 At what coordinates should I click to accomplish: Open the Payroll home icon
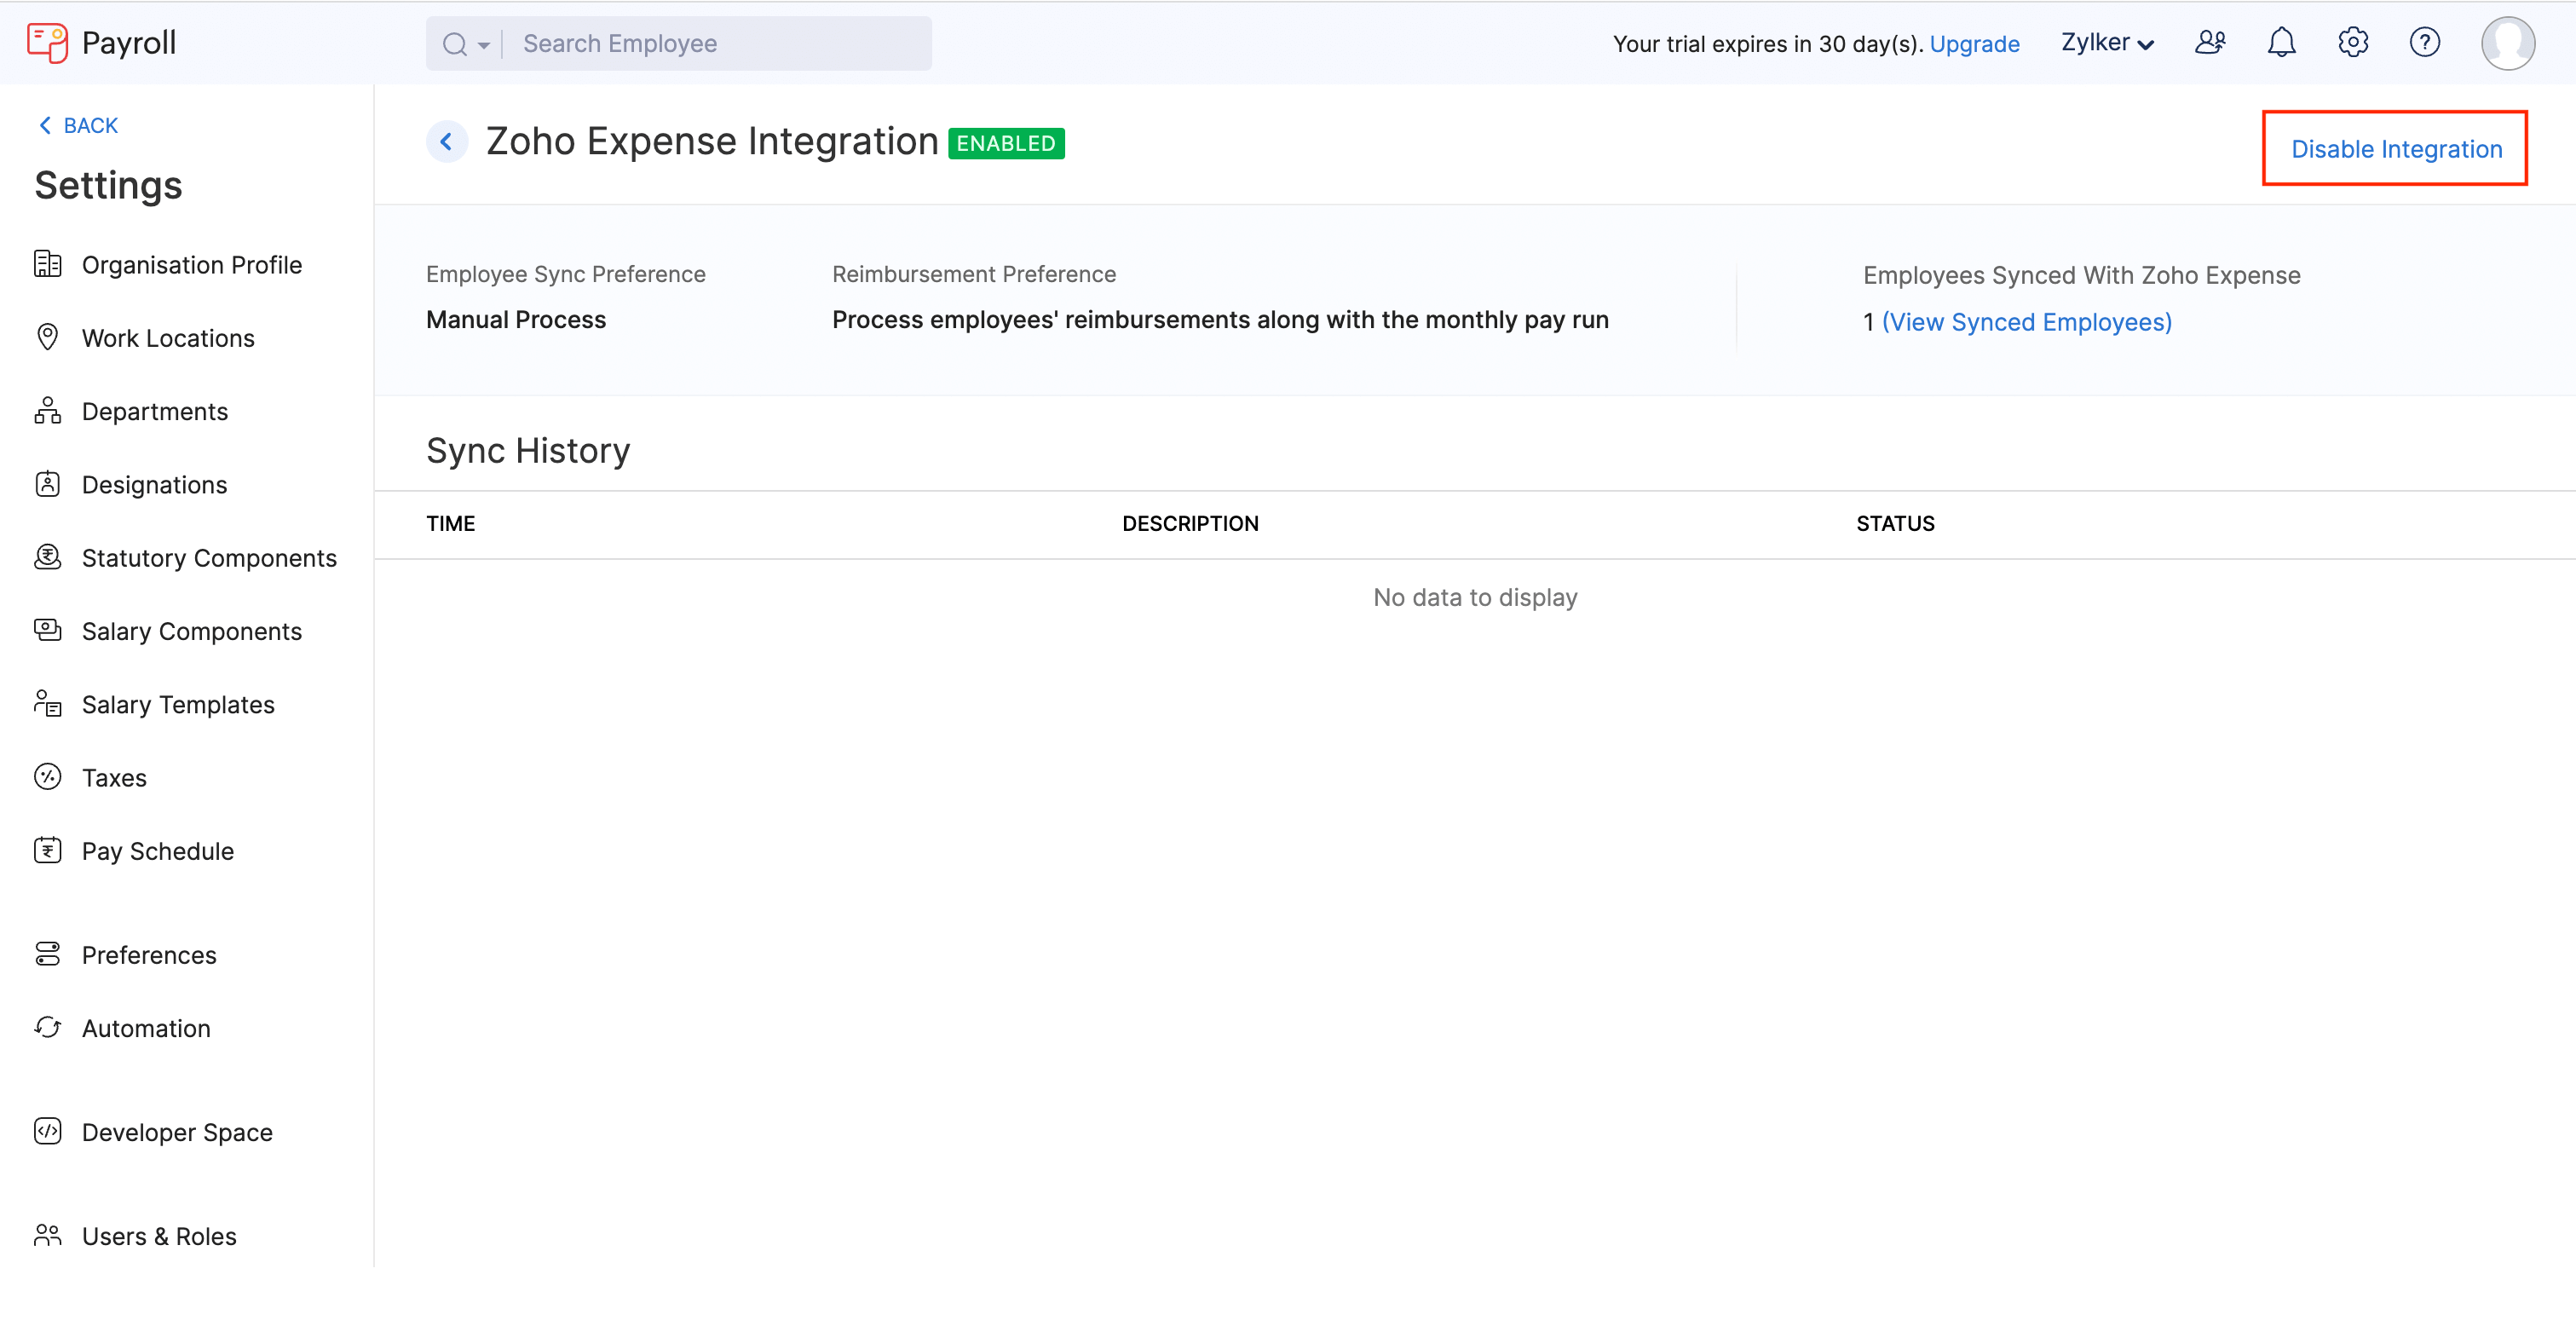46,42
